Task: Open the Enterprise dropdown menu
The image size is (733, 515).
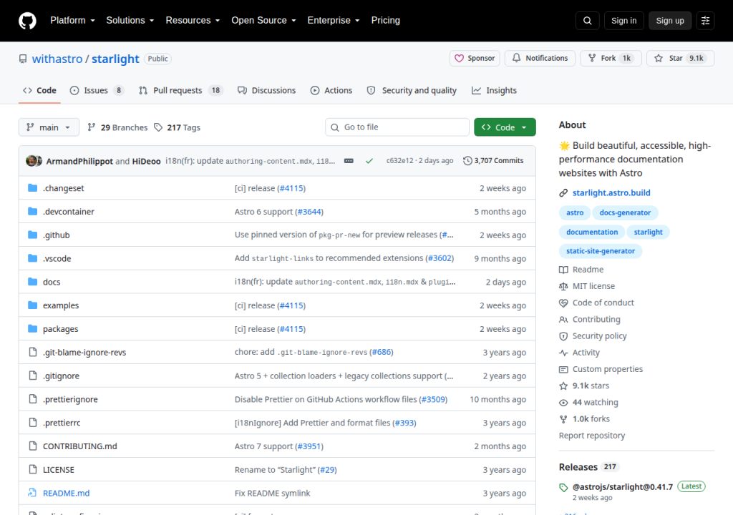Action: (334, 21)
